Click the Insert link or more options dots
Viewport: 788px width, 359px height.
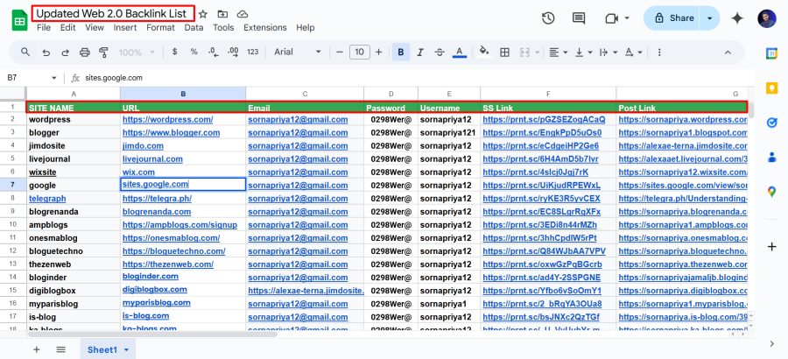659,53
